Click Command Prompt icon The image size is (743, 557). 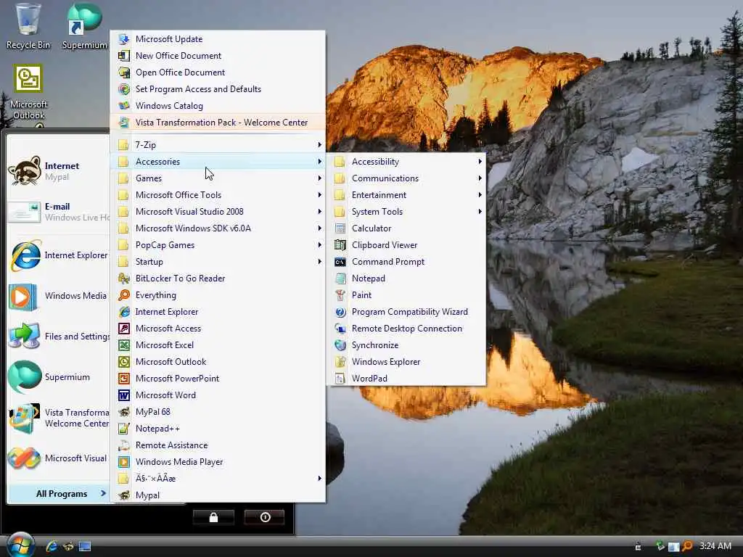tap(340, 261)
